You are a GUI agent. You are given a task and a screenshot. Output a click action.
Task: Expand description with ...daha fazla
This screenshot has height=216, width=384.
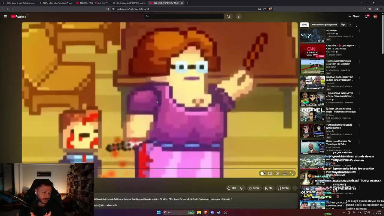pyautogui.click(x=111, y=205)
